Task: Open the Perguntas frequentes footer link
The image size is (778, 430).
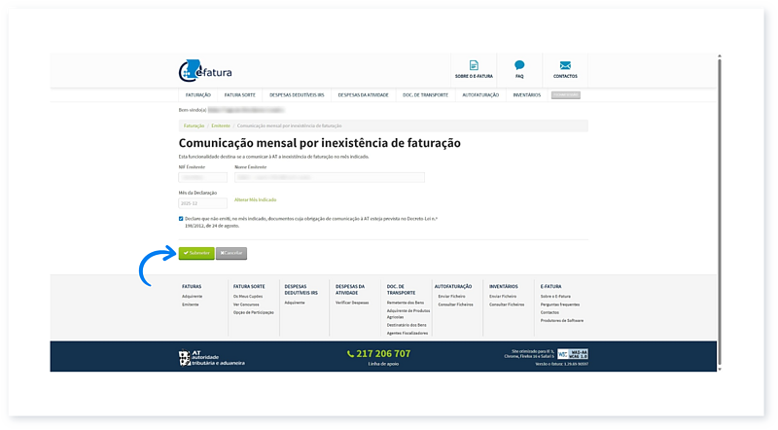Action: (560, 305)
